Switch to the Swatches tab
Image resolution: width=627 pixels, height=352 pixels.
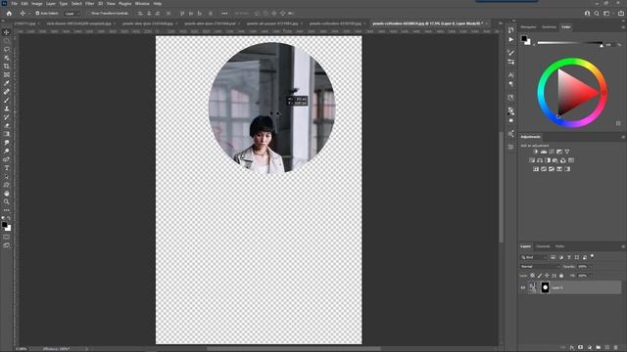[549, 27]
